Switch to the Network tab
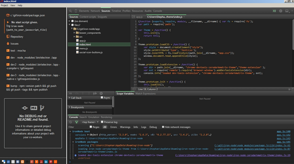 [x=95, y=11]
